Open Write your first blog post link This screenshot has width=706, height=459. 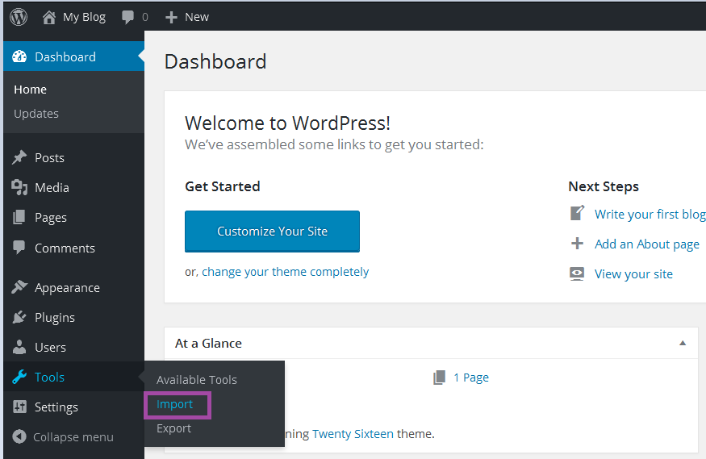[x=650, y=215]
